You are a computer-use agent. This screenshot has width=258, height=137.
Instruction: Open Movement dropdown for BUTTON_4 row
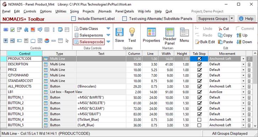pos(243,120)
